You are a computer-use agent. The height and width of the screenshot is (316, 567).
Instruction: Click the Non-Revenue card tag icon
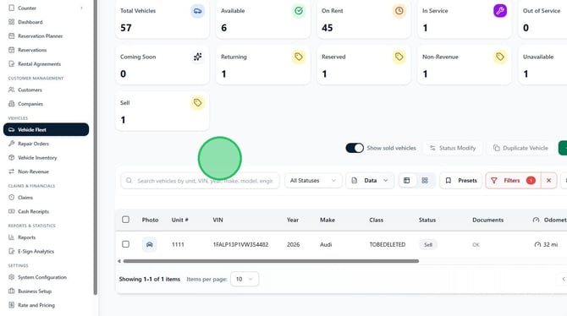pyautogui.click(x=500, y=57)
